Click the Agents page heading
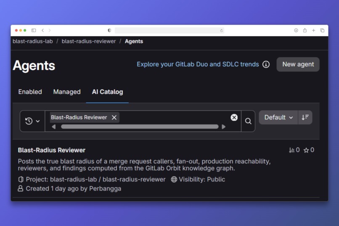The width and height of the screenshot is (339, 226). [34, 66]
